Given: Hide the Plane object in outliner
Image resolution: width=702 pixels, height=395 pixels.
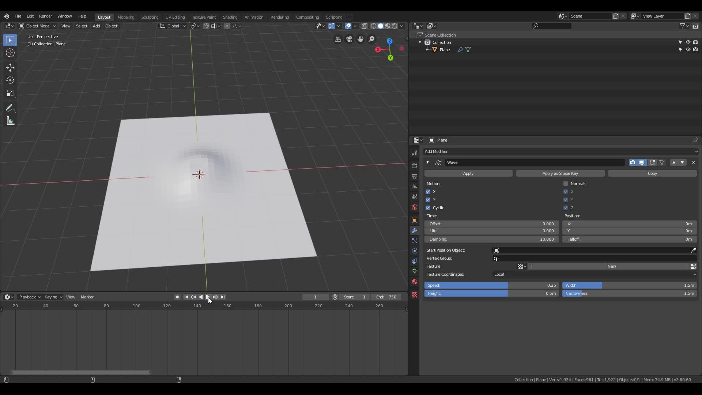Looking at the screenshot, I should [x=688, y=49].
